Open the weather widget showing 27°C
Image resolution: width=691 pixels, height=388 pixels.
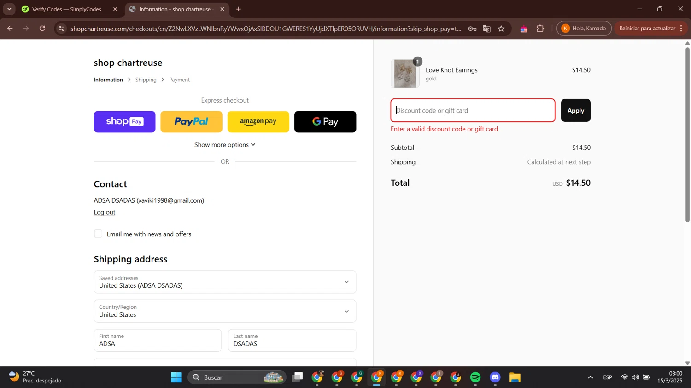[x=35, y=377]
